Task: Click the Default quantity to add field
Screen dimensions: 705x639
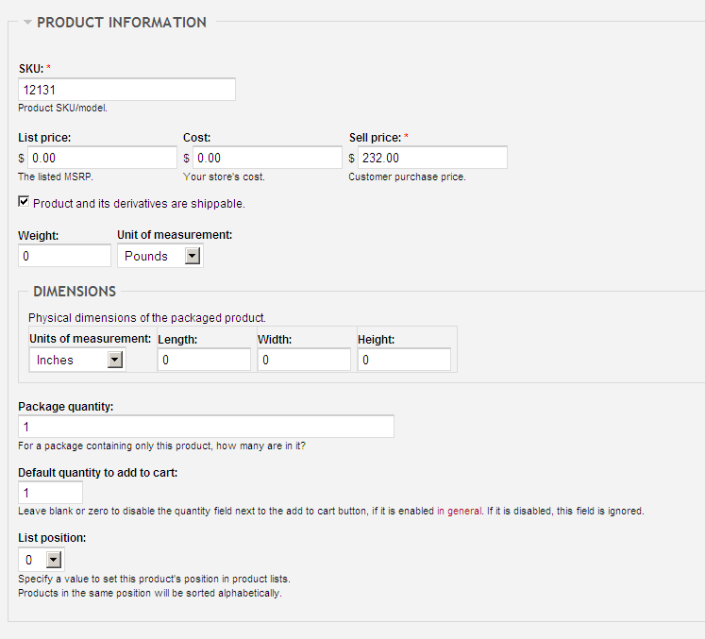Action: click(50, 493)
